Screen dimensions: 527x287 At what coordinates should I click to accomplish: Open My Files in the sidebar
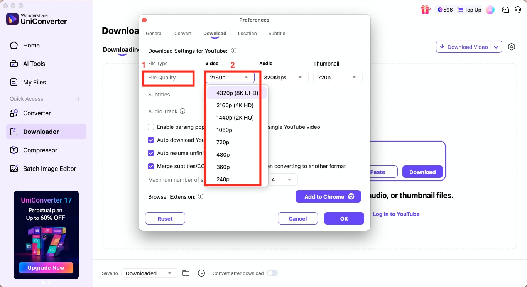pos(35,82)
